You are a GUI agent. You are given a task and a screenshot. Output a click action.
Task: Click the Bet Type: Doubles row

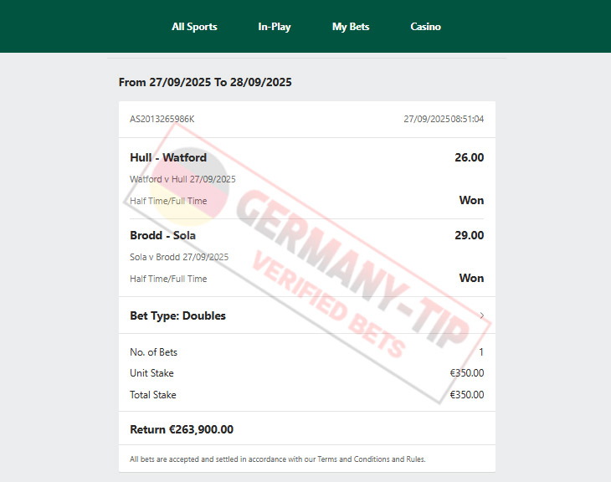[307, 315]
